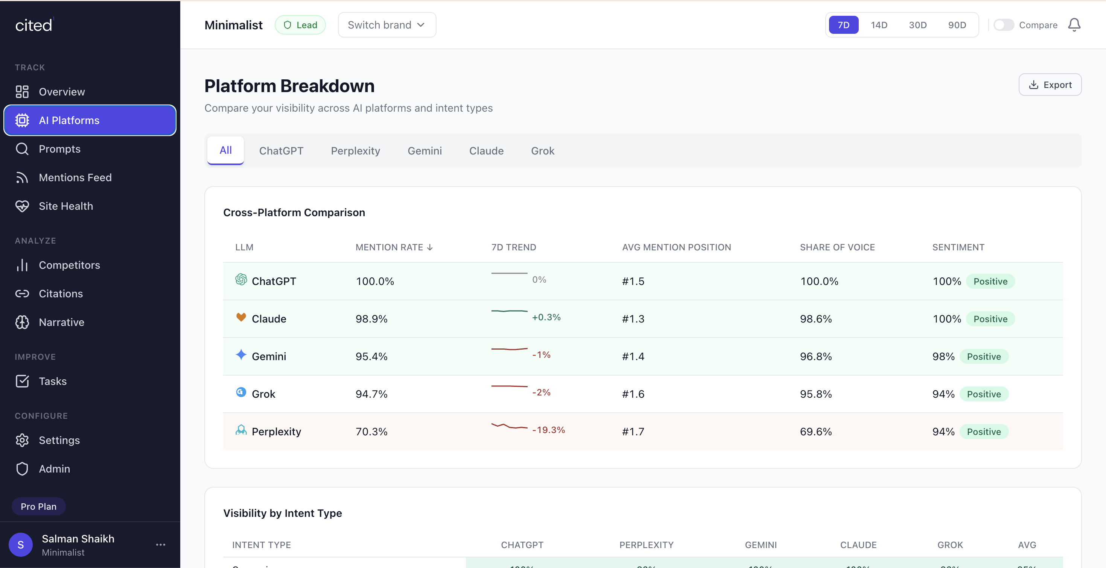Image resolution: width=1106 pixels, height=568 pixels.
Task: Click the Mention Rate column header
Action: (x=394, y=247)
